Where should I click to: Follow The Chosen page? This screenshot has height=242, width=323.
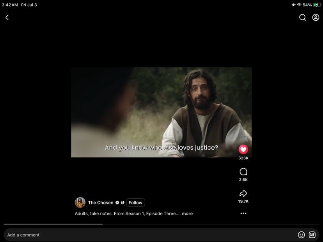[x=135, y=203]
